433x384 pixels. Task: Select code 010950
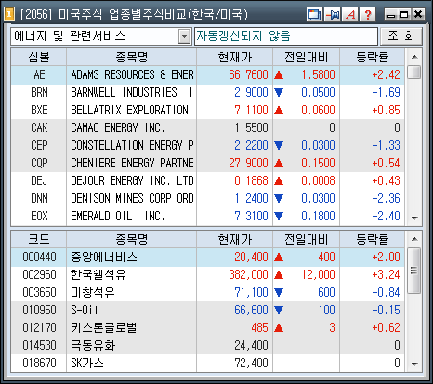point(39,310)
